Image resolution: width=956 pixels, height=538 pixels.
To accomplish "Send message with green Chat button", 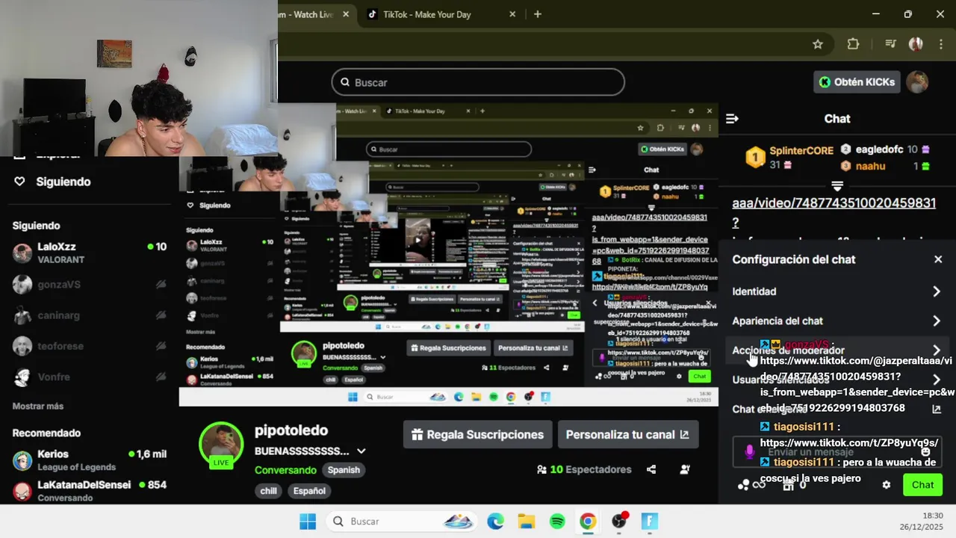I will click(922, 485).
